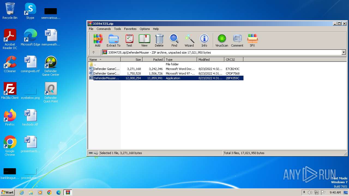Click the View file toolbar icon

pyautogui.click(x=144, y=40)
